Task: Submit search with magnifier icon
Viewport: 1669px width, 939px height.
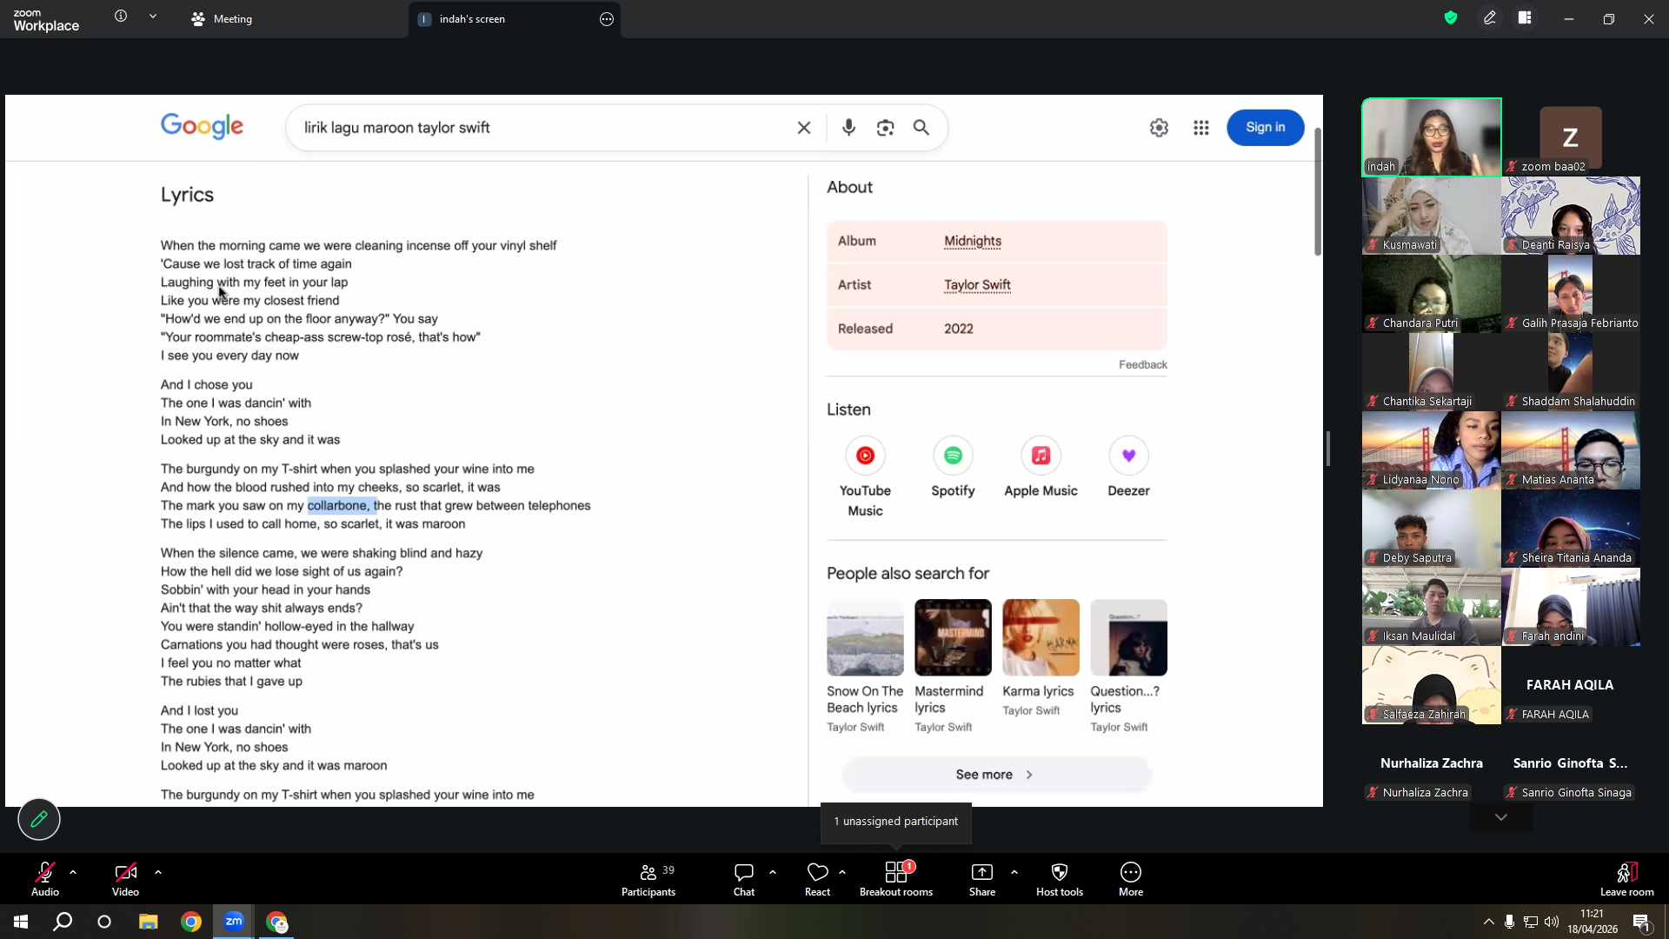Action: pos(921,128)
